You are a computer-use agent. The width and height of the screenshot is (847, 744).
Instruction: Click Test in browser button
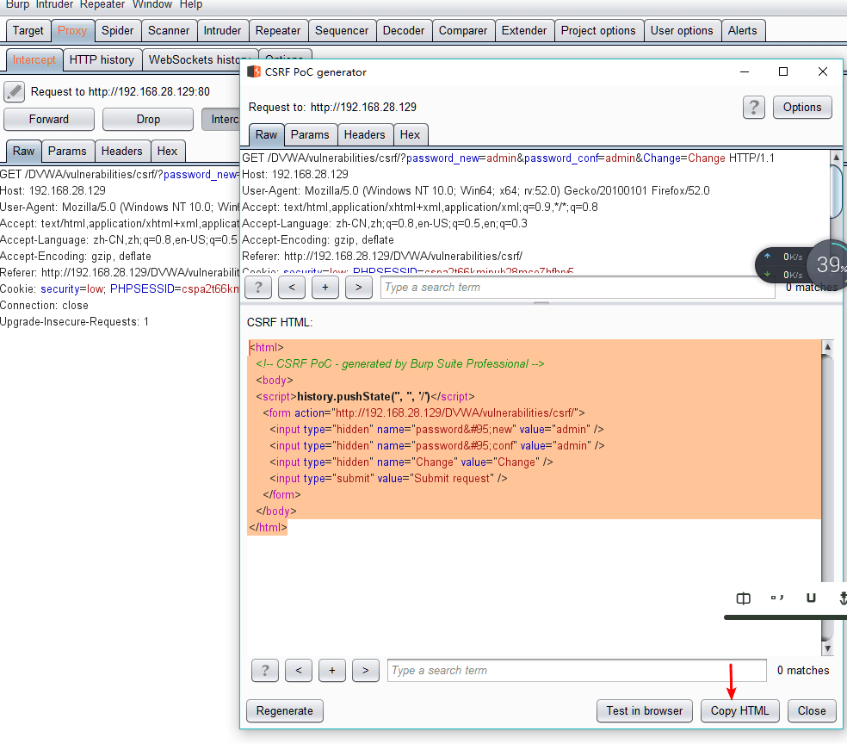(645, 711)
